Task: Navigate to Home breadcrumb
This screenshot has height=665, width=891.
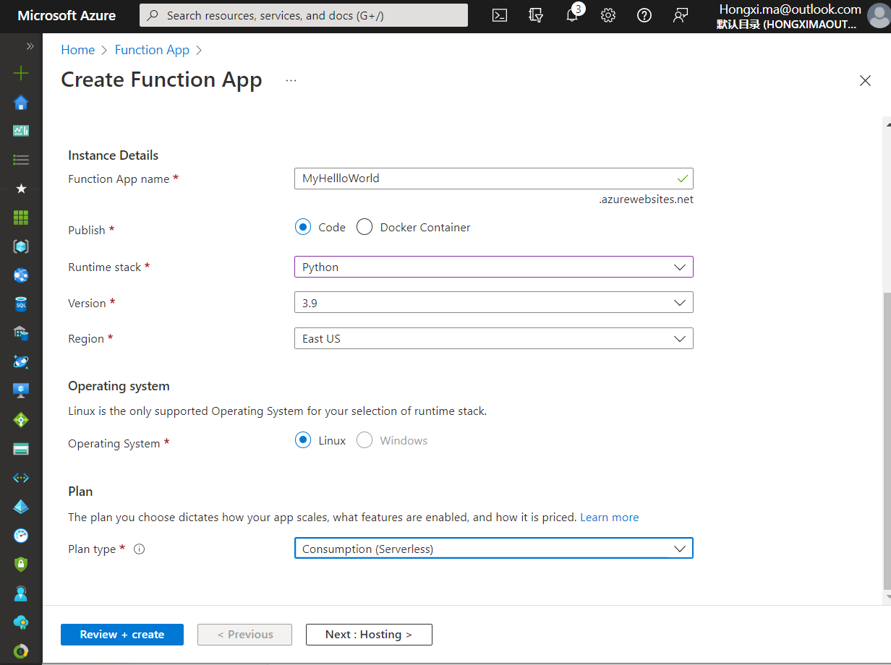Action: [x=77, y=50]
